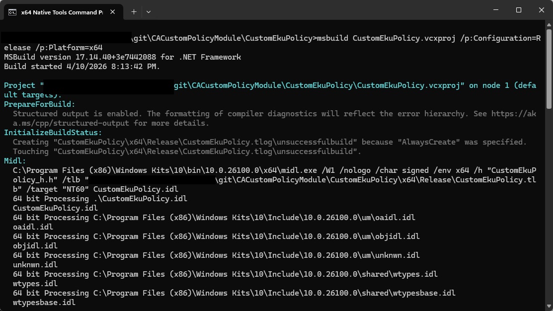553x311 pixels.
Task: Click the "PrepareForBuild:" target heading
Action: click(40, 104)
